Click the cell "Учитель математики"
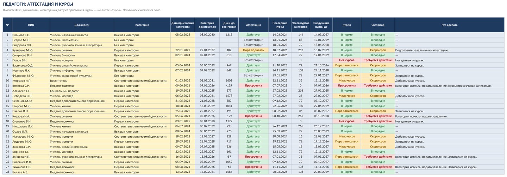 click(82, 40)
